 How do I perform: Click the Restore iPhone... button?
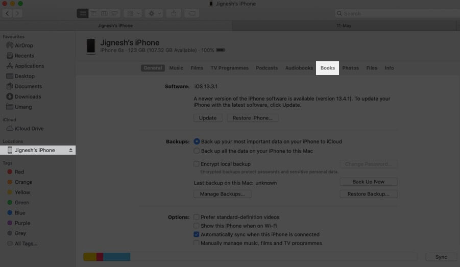[253, 118]
